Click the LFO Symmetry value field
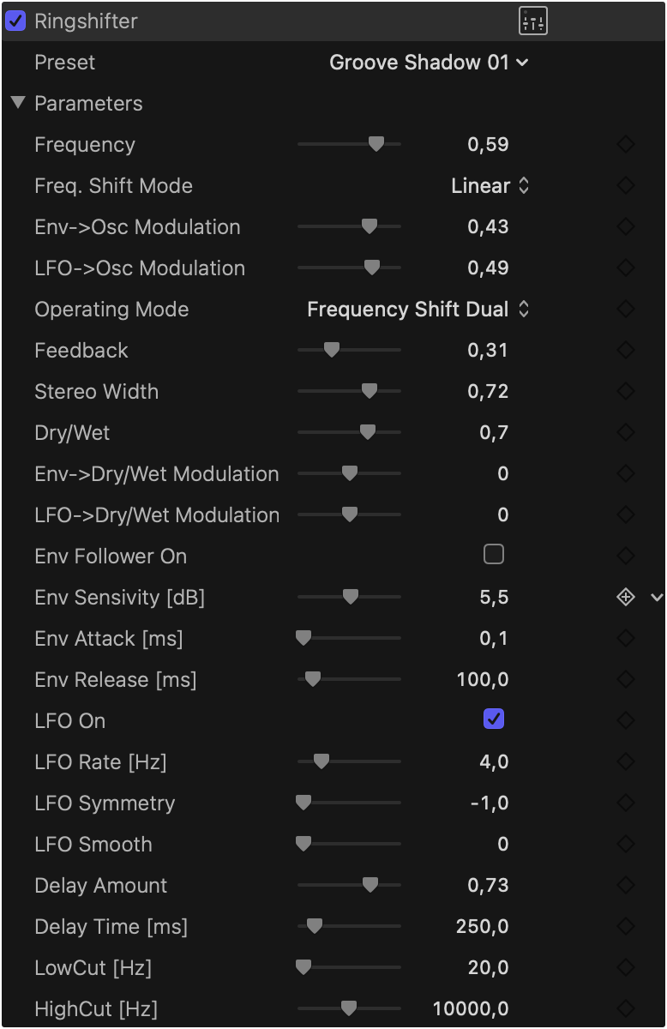Viewport: 667px width, 1029px height. point(490,803)
